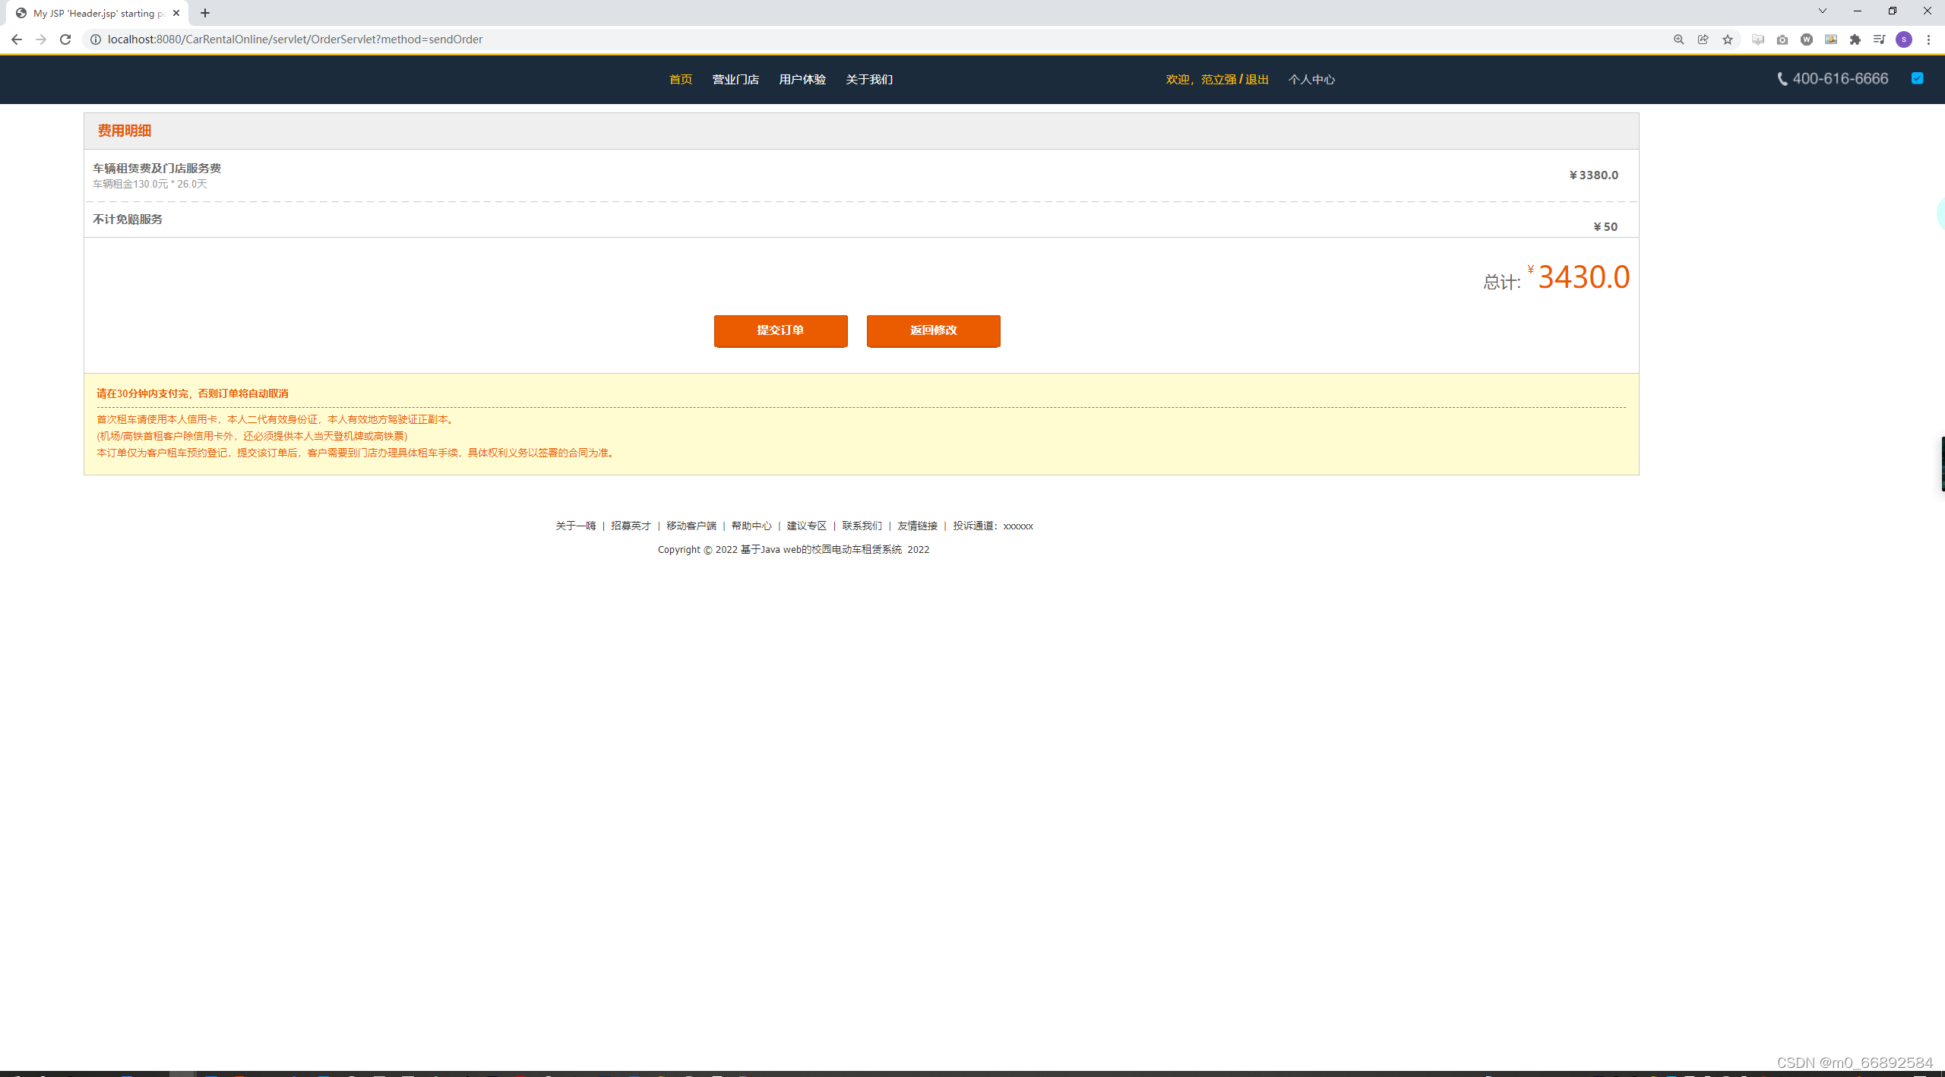Screen dimensions: 1945x1077
Task: Click the 30-minute payment notice text
Action: click(192, 393)
